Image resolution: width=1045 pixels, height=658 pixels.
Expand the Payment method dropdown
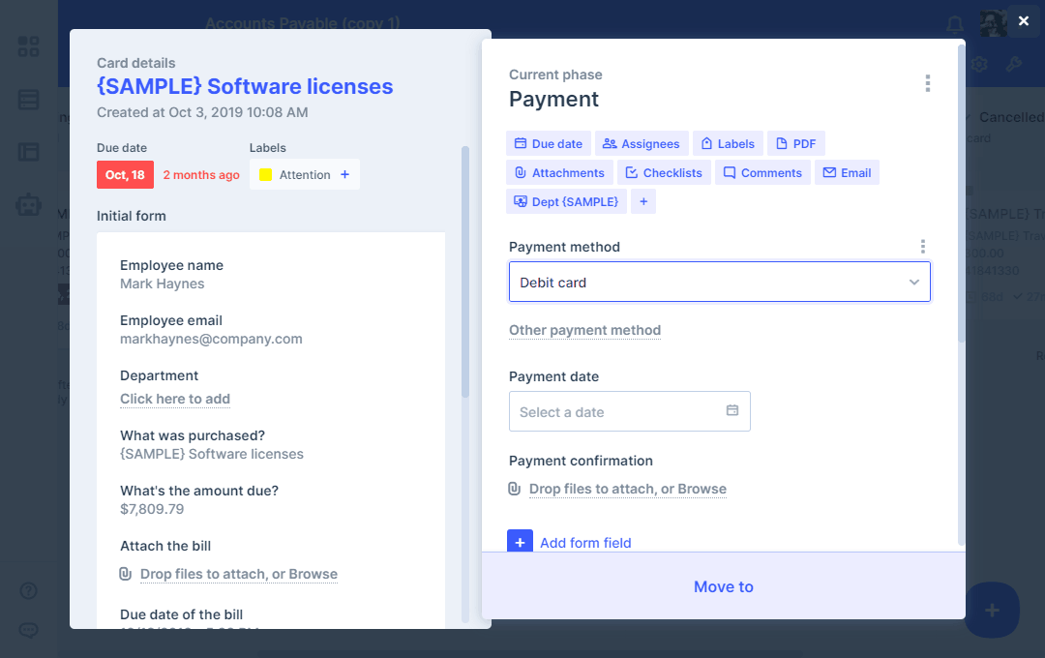(913, 283)
